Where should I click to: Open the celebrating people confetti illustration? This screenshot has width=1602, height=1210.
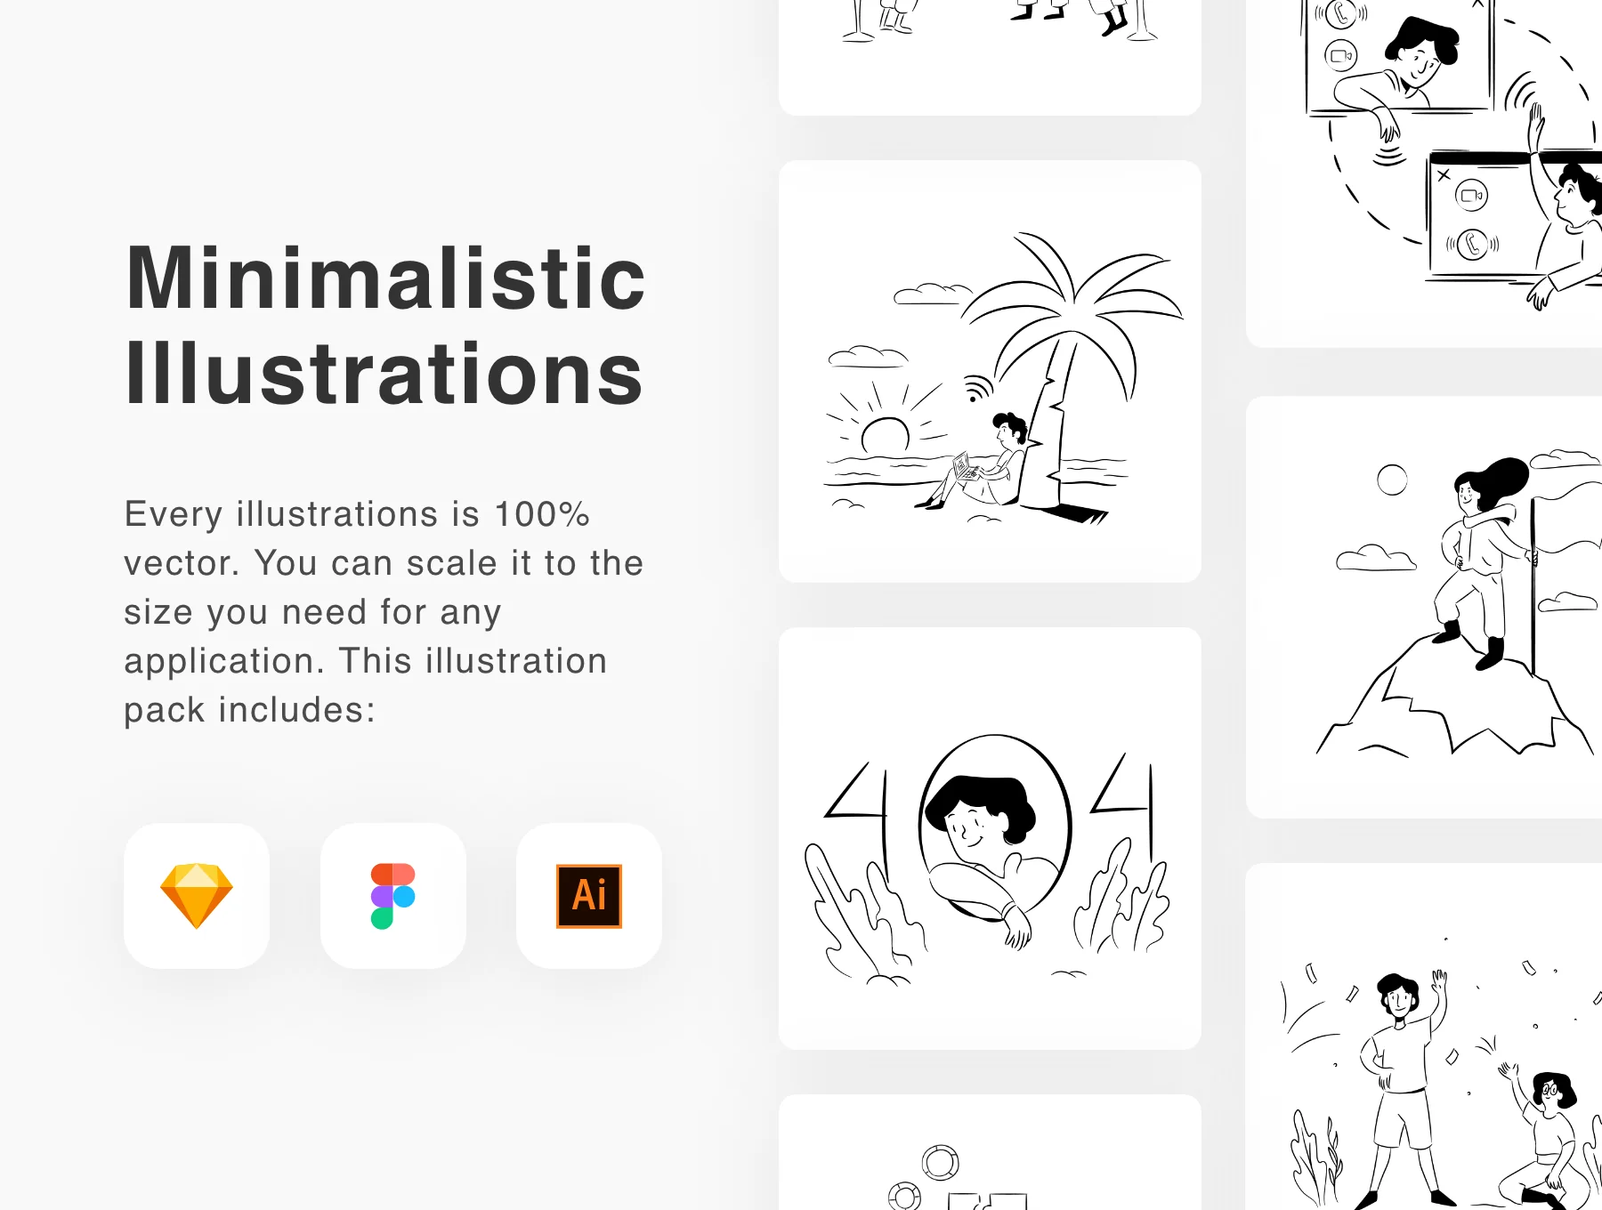pos(1424,1037)
